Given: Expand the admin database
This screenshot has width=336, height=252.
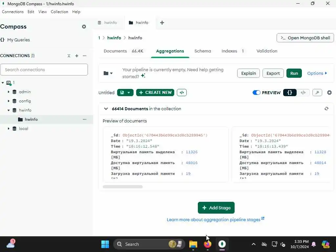Looking at the screenshot, I should point(9,92).
